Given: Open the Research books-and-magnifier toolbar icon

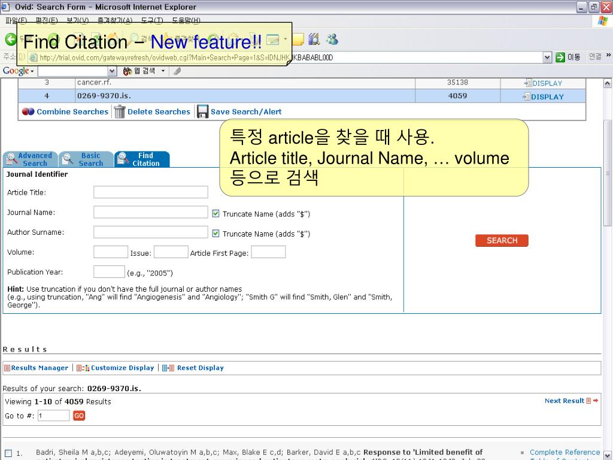Looking at the screenshot, I should (314, 39).
